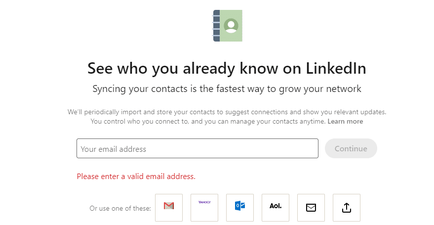This screenshot has height=225, width=434.
Task: Choose the Gmail import icon
Action: (x=169, y=208)
